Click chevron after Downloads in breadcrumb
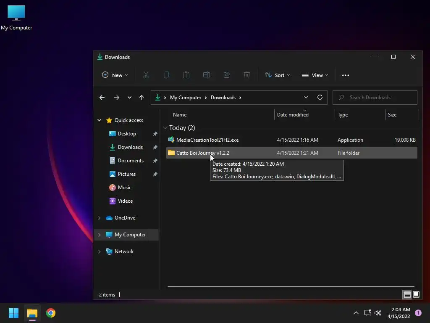 [x=240, y=98]
